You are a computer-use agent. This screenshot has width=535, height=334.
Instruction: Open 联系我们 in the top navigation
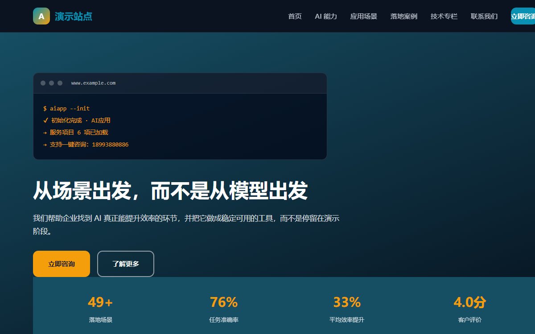[x=484, y=16]
